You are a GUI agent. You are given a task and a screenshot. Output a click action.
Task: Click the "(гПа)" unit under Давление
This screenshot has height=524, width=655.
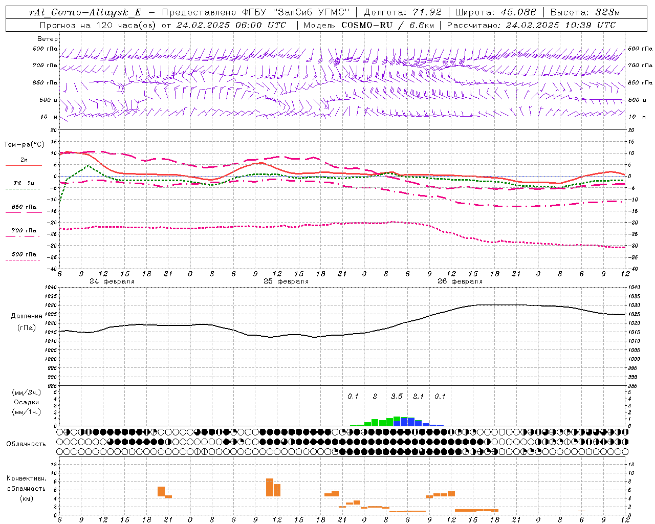tap(27, 327)
